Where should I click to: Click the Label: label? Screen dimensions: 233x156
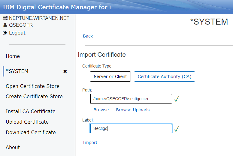(88, 120)
